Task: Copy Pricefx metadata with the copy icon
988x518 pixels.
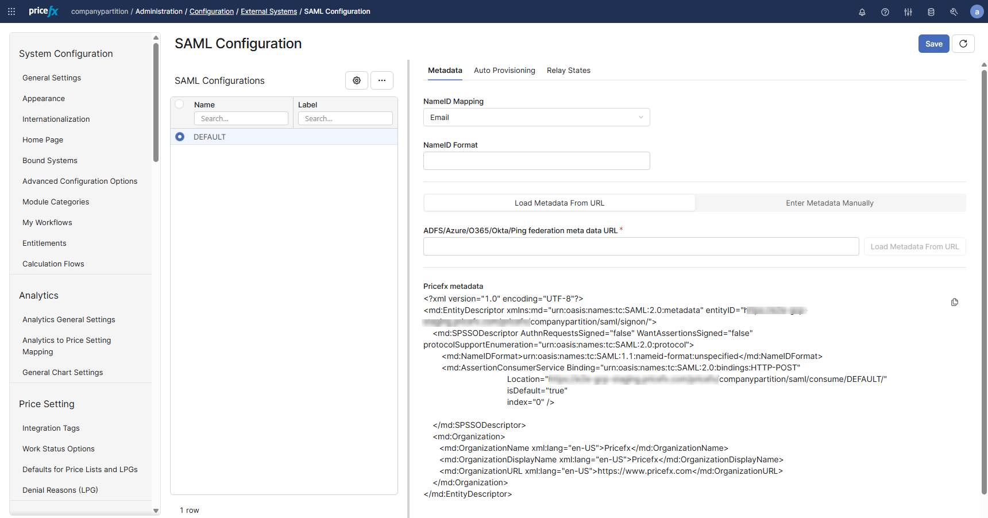Action: click(954, 302)
